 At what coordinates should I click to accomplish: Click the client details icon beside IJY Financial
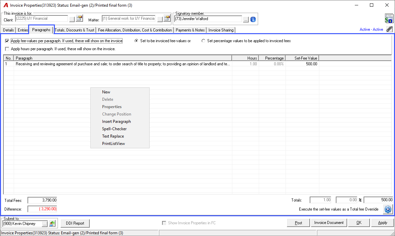point(79,18)
